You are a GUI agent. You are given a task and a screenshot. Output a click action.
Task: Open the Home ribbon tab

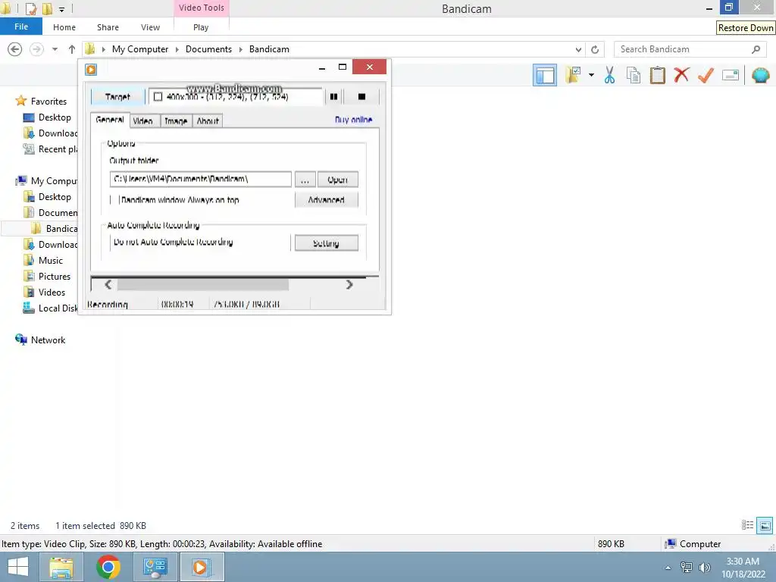pyautogui.click(x=64, y=27)
